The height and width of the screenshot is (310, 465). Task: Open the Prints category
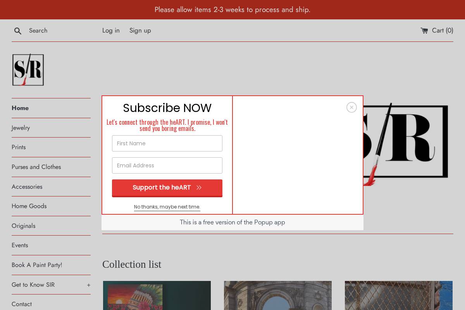19,147
